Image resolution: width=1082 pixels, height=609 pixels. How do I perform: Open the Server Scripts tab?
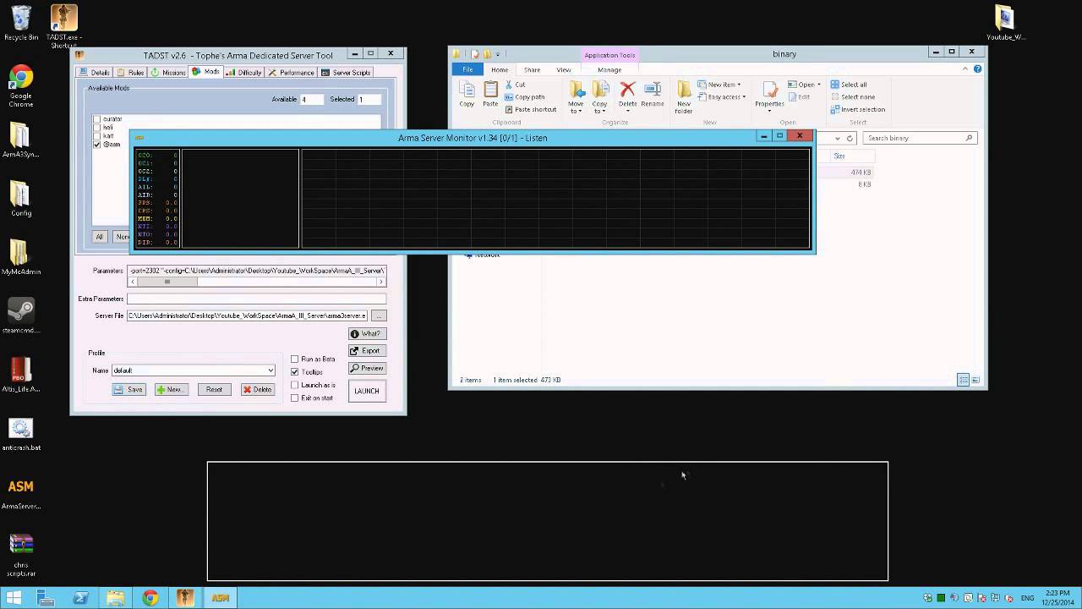click(347, 73)
